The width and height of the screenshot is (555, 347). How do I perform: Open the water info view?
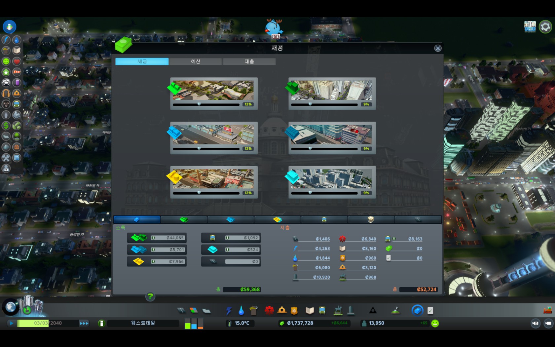pos(17,40)
